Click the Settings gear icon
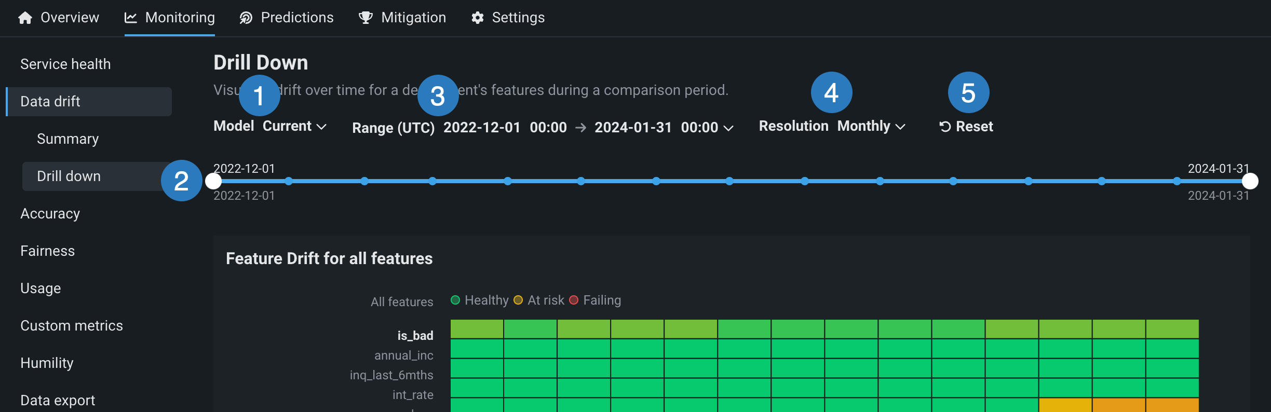1271x412 pixels. (477, 18)
